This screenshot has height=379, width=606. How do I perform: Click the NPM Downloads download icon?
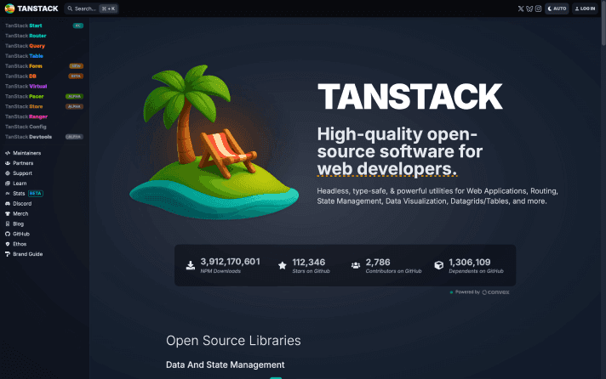point(191,265)
